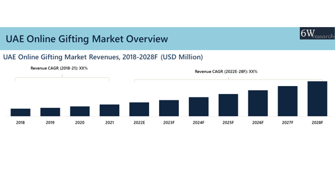The image size is (335, 175).
Task: Click the 2020 revenue bar
Action: 80,111
